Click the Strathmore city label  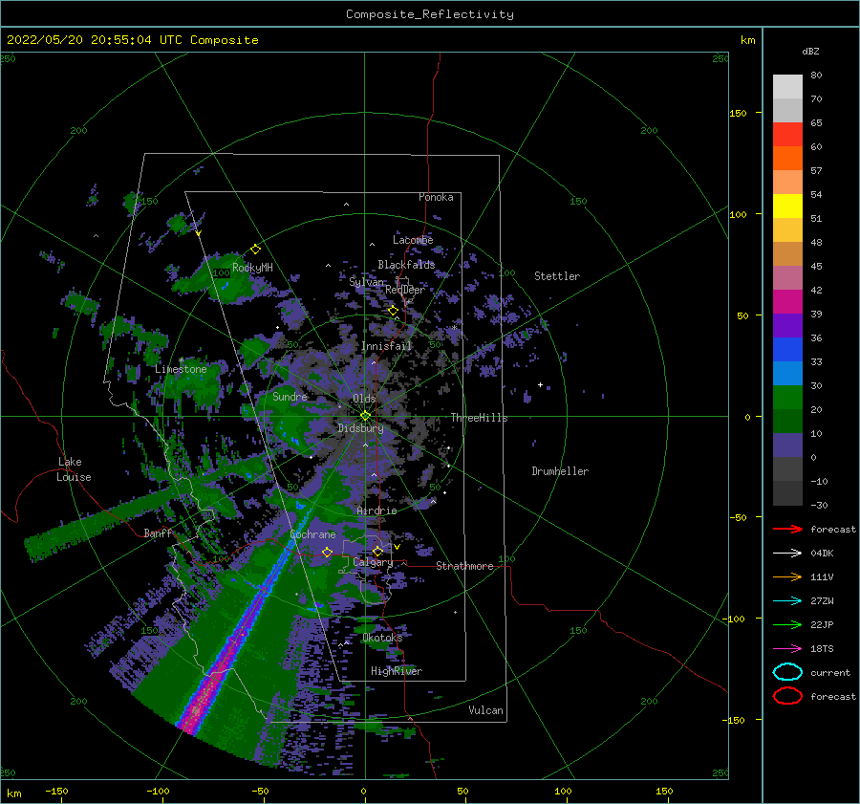[464, 566]
